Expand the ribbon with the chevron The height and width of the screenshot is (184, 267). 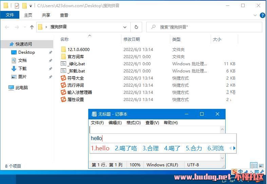coord(255,15)
